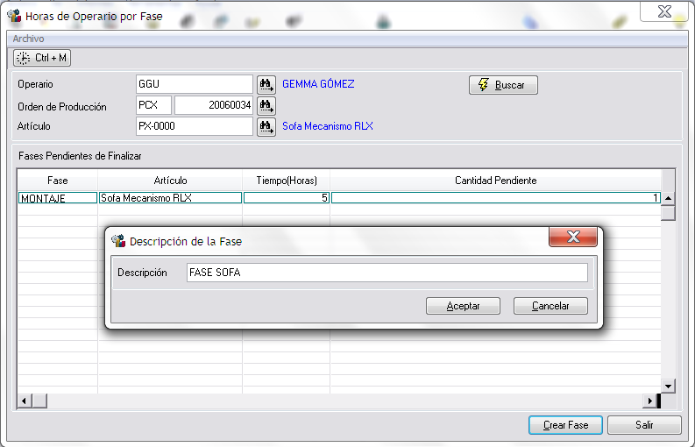Open the Operario lookup binoculars icon
The width and height of the screenshot is (695, 447).
pos(266,84)
